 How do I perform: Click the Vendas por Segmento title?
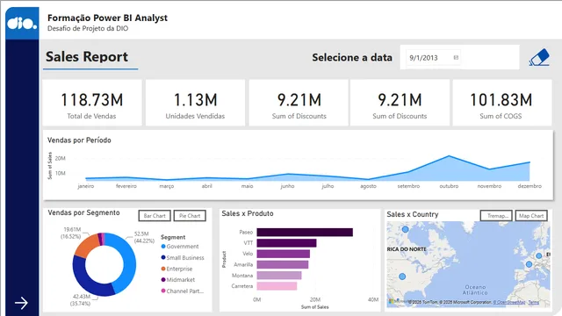click(84, 212)
